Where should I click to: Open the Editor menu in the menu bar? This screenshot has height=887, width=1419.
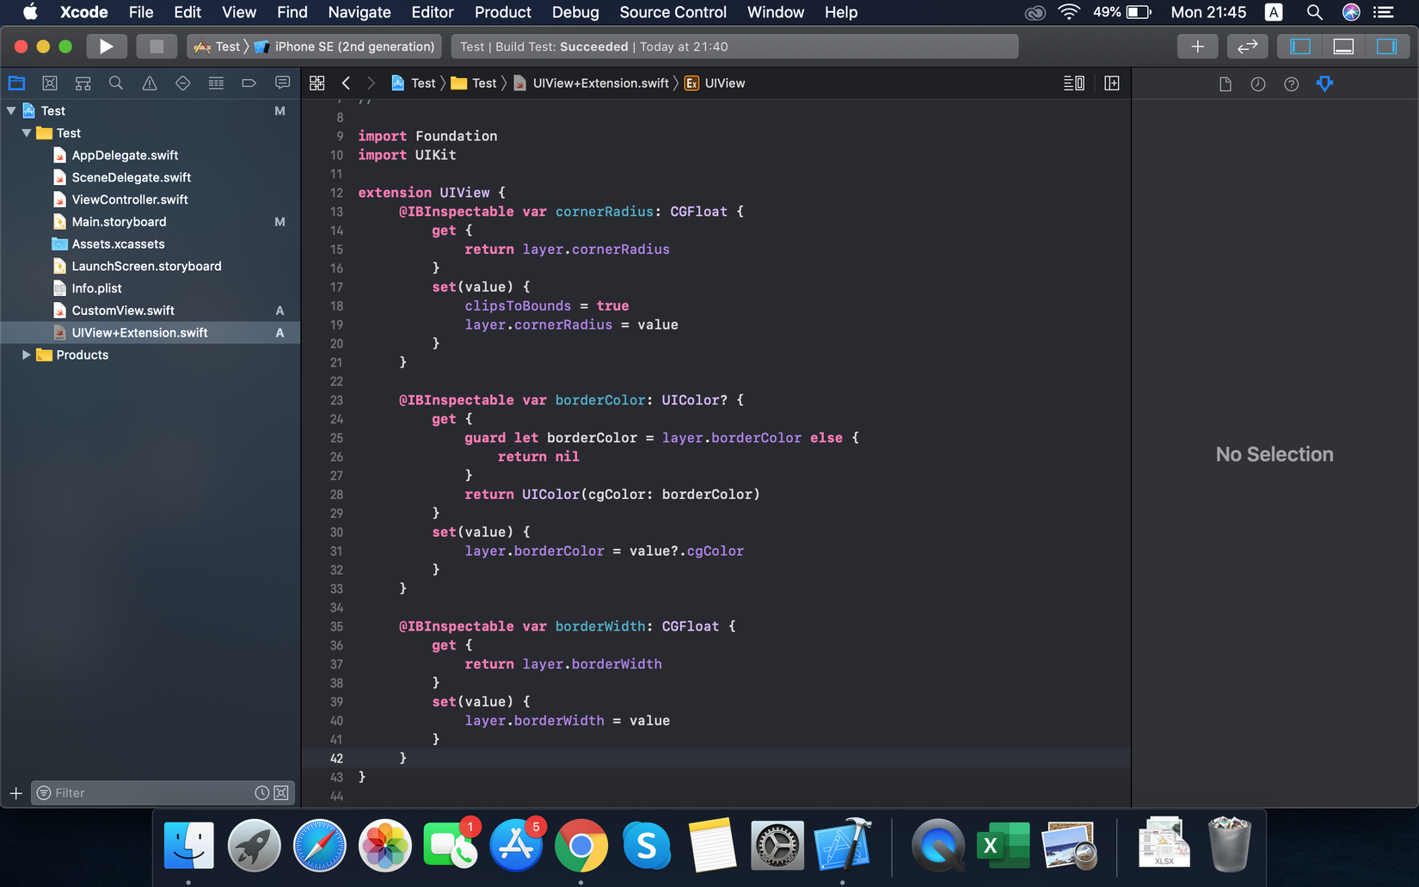coord(433,12)
